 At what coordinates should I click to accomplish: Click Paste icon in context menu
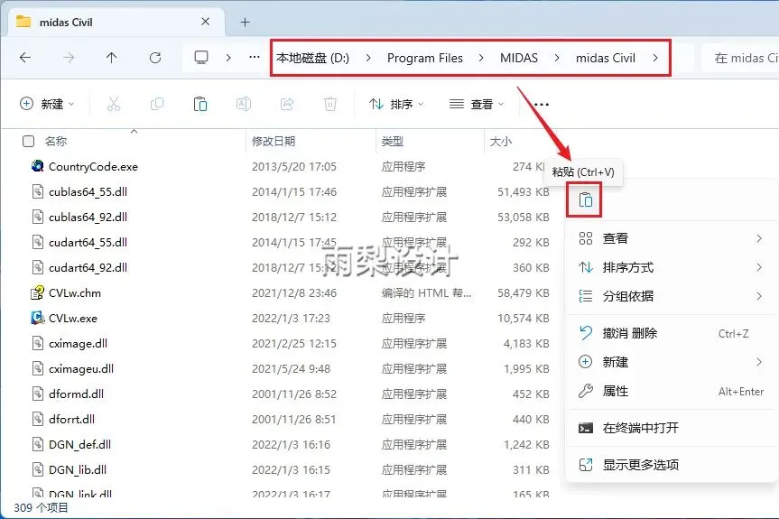pos(585,199)
